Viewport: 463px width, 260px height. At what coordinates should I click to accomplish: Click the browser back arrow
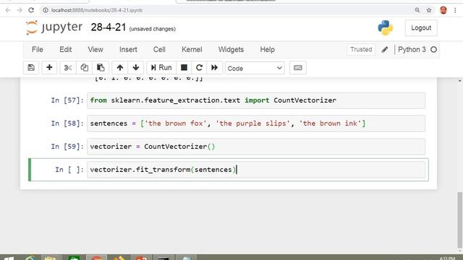point(8,10)
